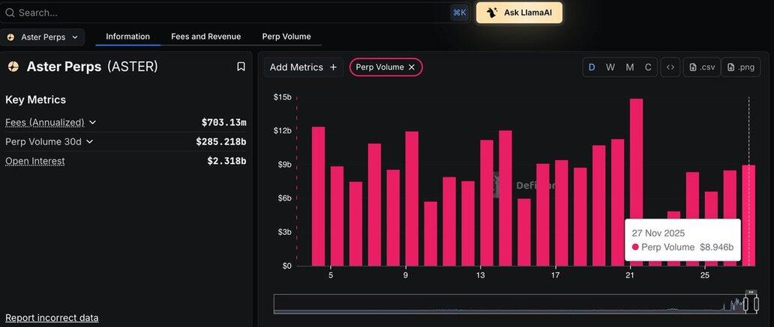
Task: Click the search magnifier icon
Action: (10, 13)
